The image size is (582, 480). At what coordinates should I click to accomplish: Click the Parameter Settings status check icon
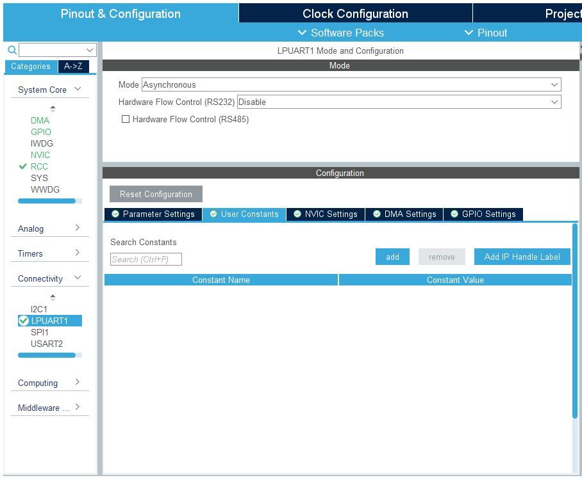click(115, 214)
